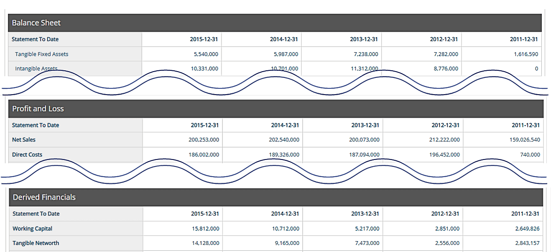This screenshot has height=252, width=551.
Task: Click 2011-12-31 header in Derived Financials
Action: pyautogui.click(x=525, y=214)
